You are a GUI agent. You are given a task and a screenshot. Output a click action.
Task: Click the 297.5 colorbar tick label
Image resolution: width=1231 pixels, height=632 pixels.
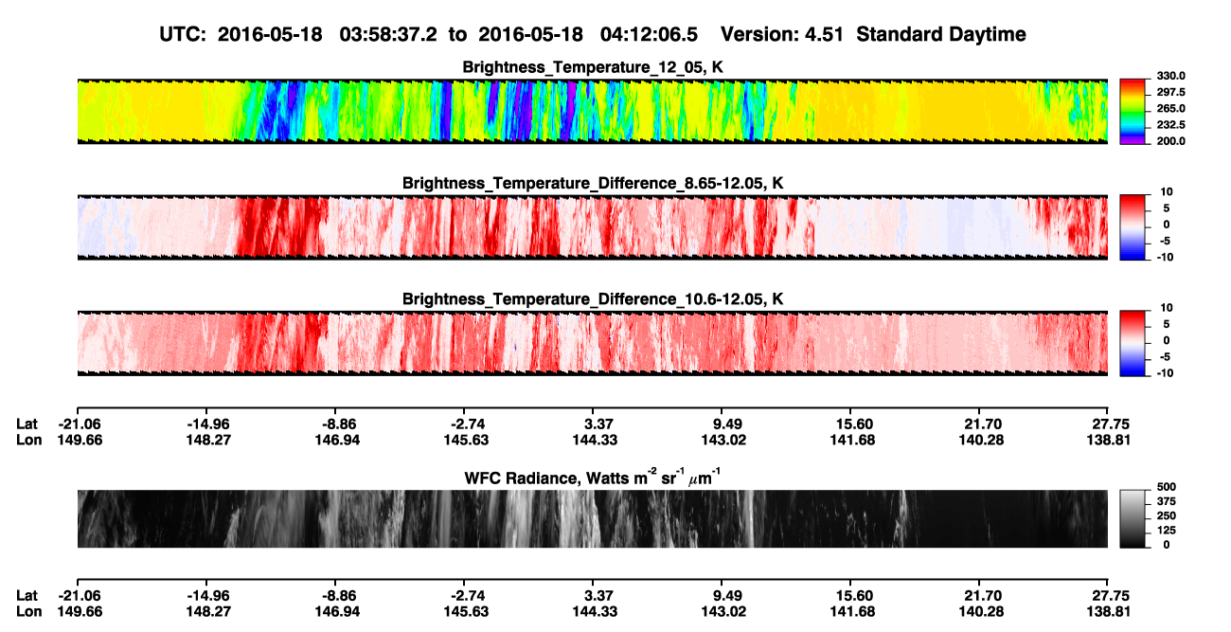[x=1170, y=92]
